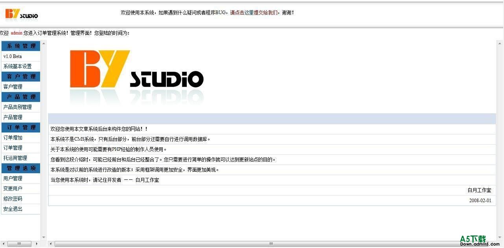
Task: Click the sidebar horizontal scroll left arrow
Action: tap(3, 244)
